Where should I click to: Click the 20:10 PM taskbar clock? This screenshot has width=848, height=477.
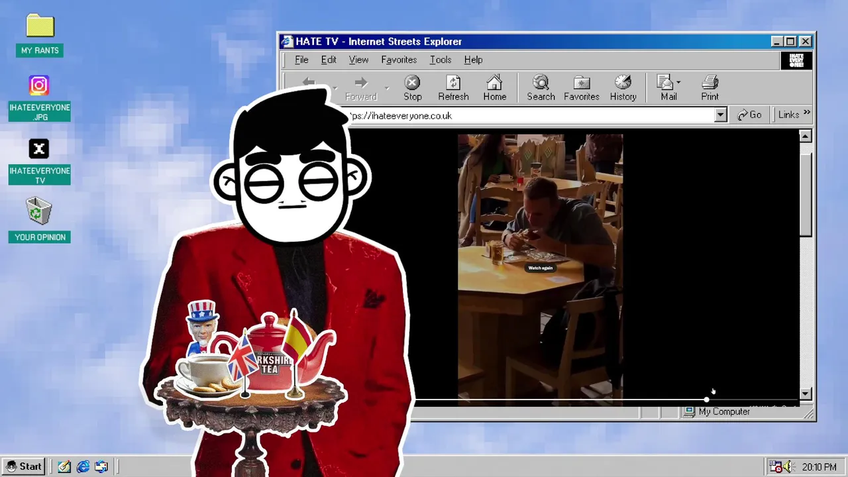coord(819,467)
